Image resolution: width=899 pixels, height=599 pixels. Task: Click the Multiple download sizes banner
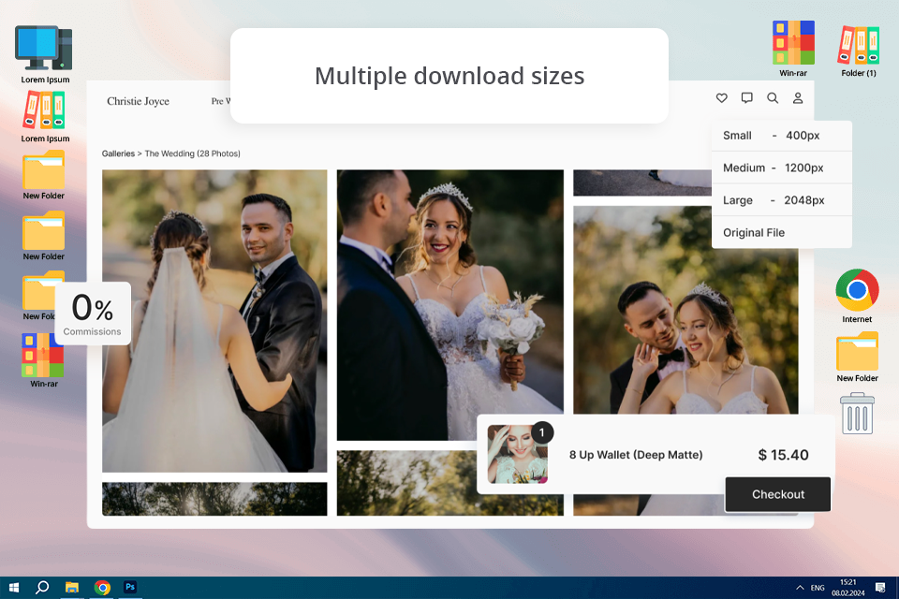point(449,76)
